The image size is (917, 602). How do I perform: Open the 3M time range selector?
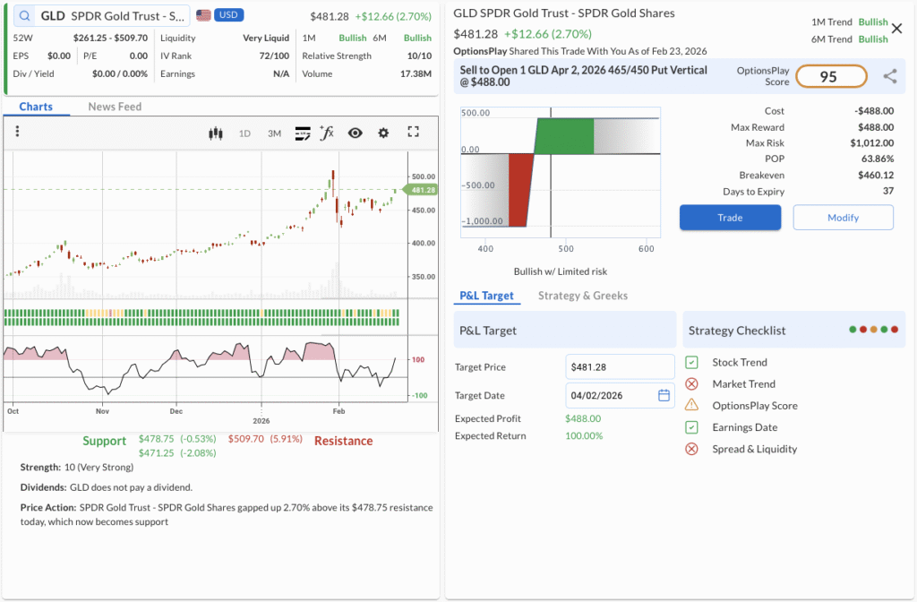click(274, 133)
